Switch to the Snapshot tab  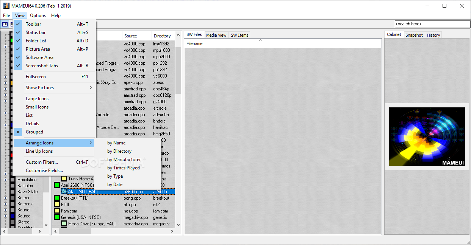414,35
